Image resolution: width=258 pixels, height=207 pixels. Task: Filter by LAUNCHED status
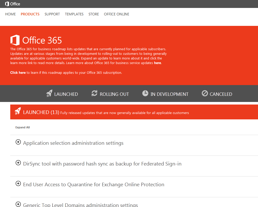(x=66, y=94)
